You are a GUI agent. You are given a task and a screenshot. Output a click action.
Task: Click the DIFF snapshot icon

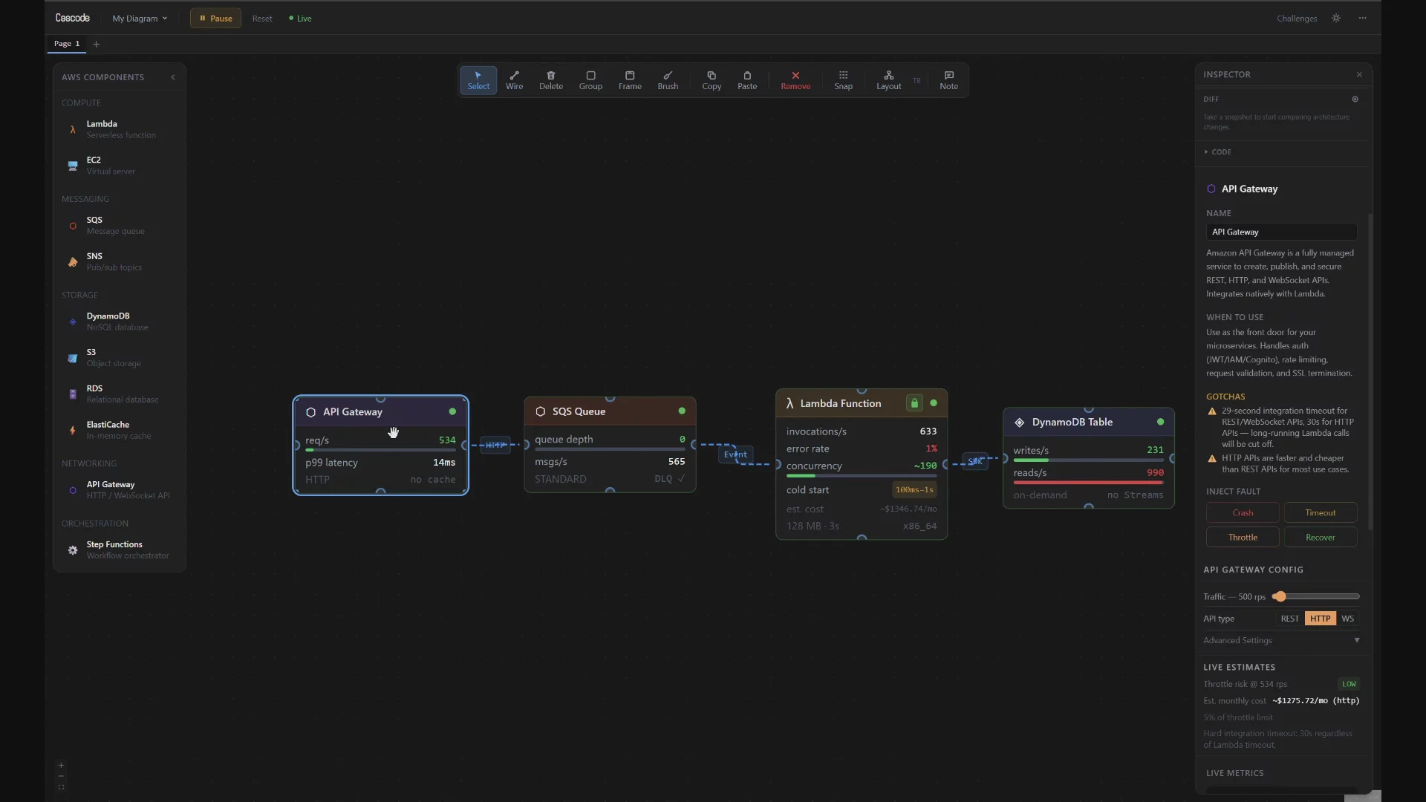pos(1355,100)
